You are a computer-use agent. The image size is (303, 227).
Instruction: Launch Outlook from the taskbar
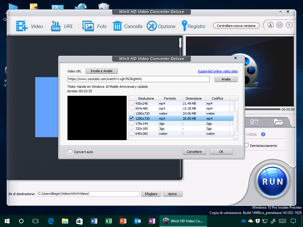point(137,221)
